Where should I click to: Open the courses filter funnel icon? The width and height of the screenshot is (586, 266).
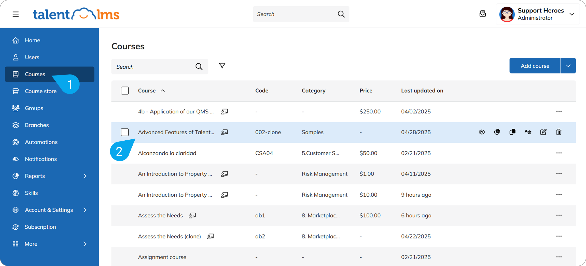point(222,66)
